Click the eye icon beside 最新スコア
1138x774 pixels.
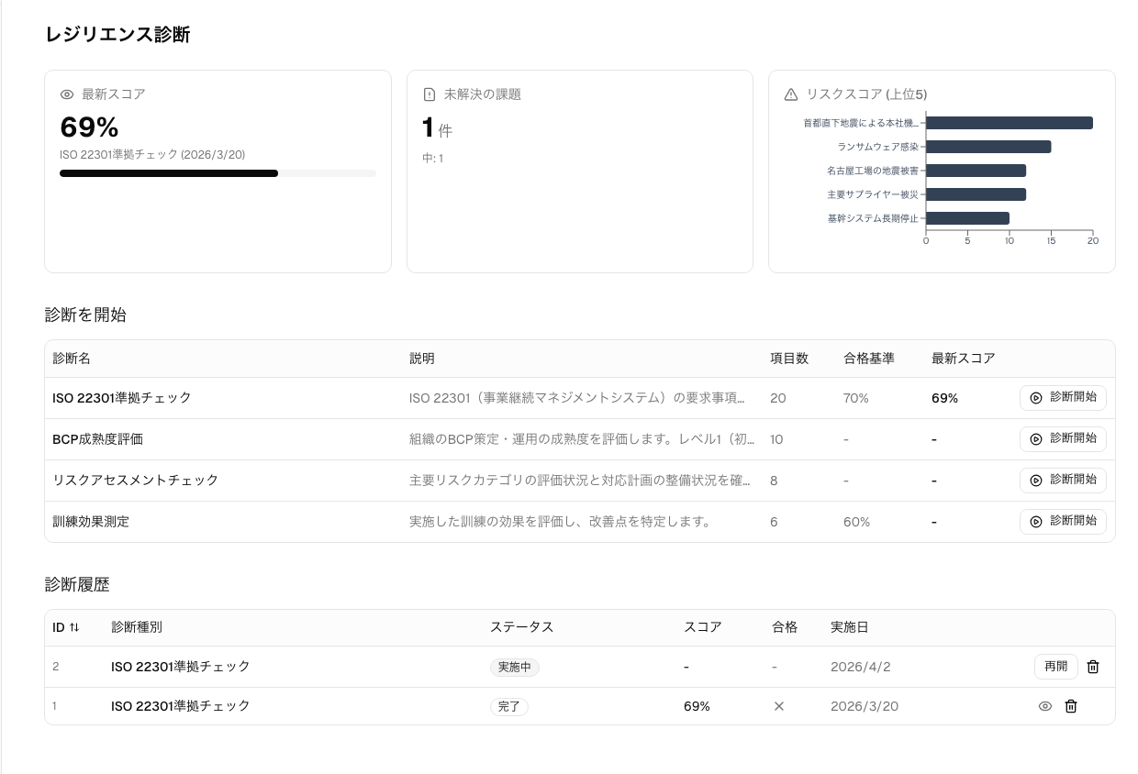[x=67, y=94]
